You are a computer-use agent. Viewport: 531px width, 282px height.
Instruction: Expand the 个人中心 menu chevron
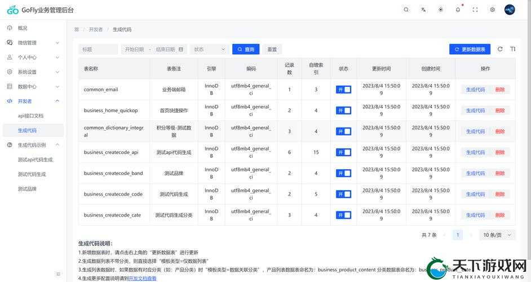coord(57,58)
